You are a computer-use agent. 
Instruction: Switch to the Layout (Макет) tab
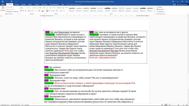coord(30,4)
